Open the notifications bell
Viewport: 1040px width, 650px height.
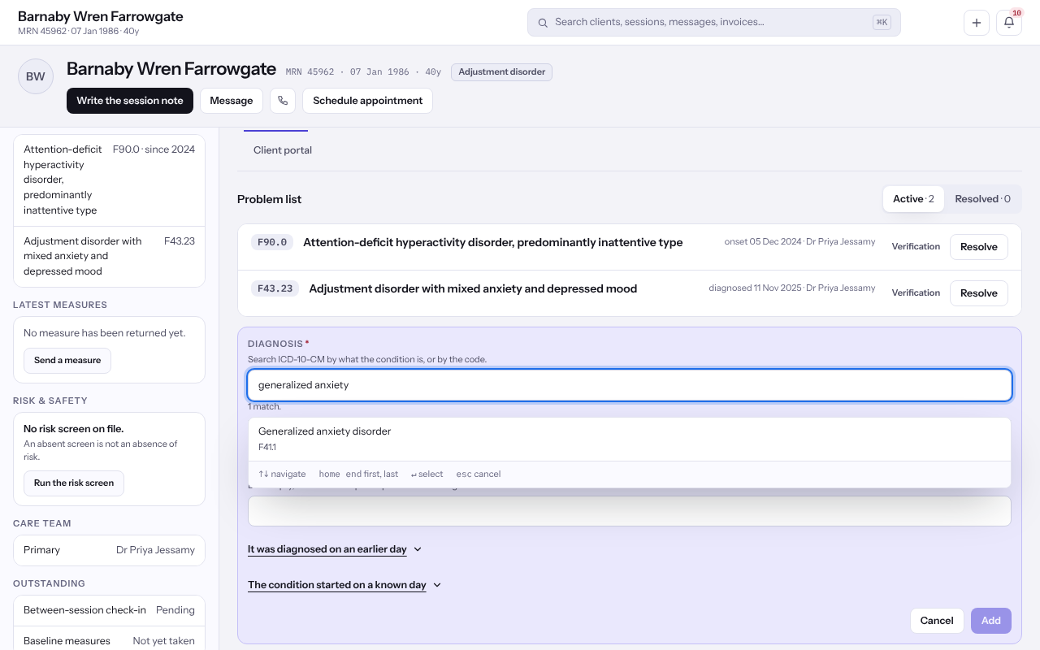tap(1009, 23)
